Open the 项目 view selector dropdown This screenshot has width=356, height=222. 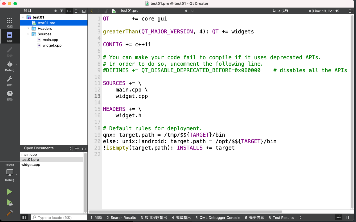pyautogui.click(x=40, y=11)
